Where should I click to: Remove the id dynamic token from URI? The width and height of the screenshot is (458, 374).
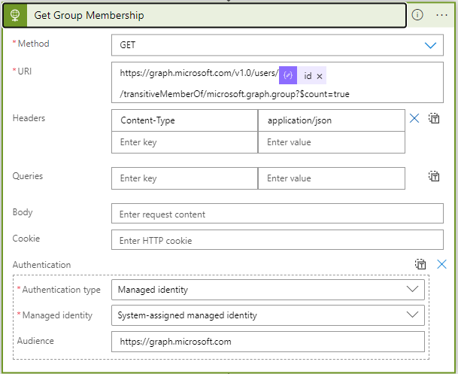(x=320, y=76)
